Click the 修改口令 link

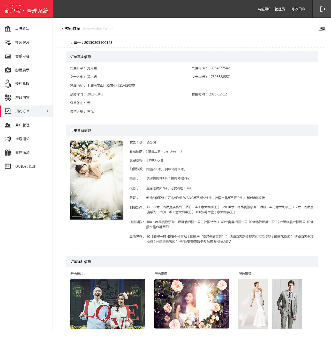[x=298, y=9]
